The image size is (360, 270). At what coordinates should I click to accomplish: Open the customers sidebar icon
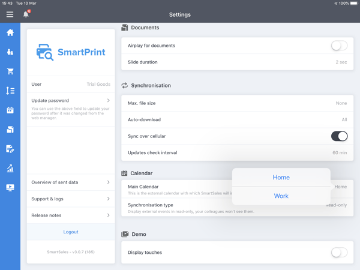10,52
